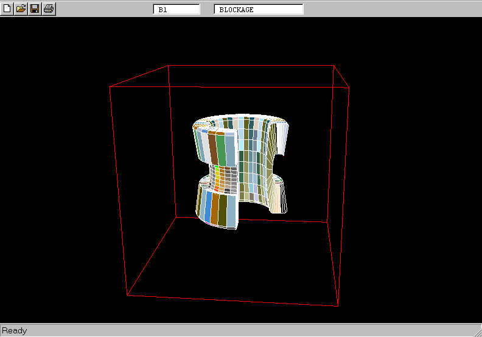Select front top-right corner of red bounding box
Screen dimensions: 482x337
click(x=349, y=88)
